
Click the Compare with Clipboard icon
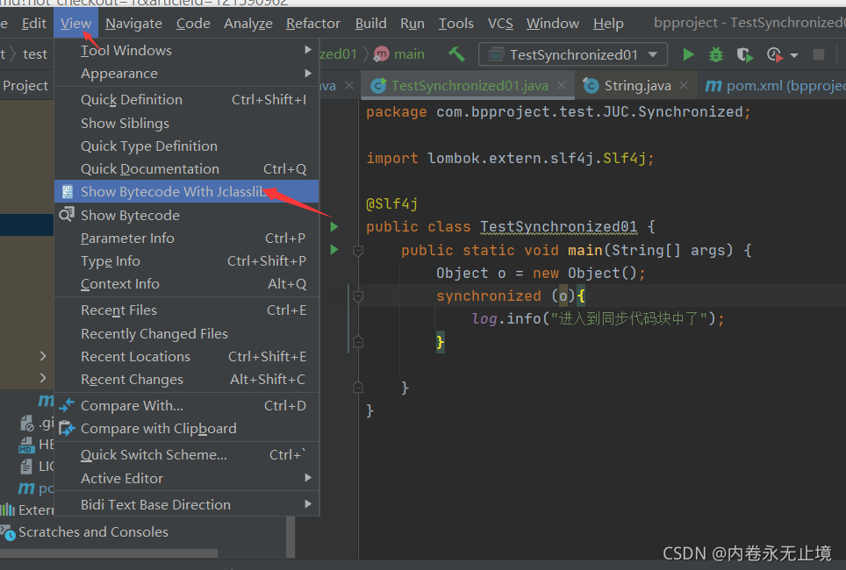pos(67,428)
